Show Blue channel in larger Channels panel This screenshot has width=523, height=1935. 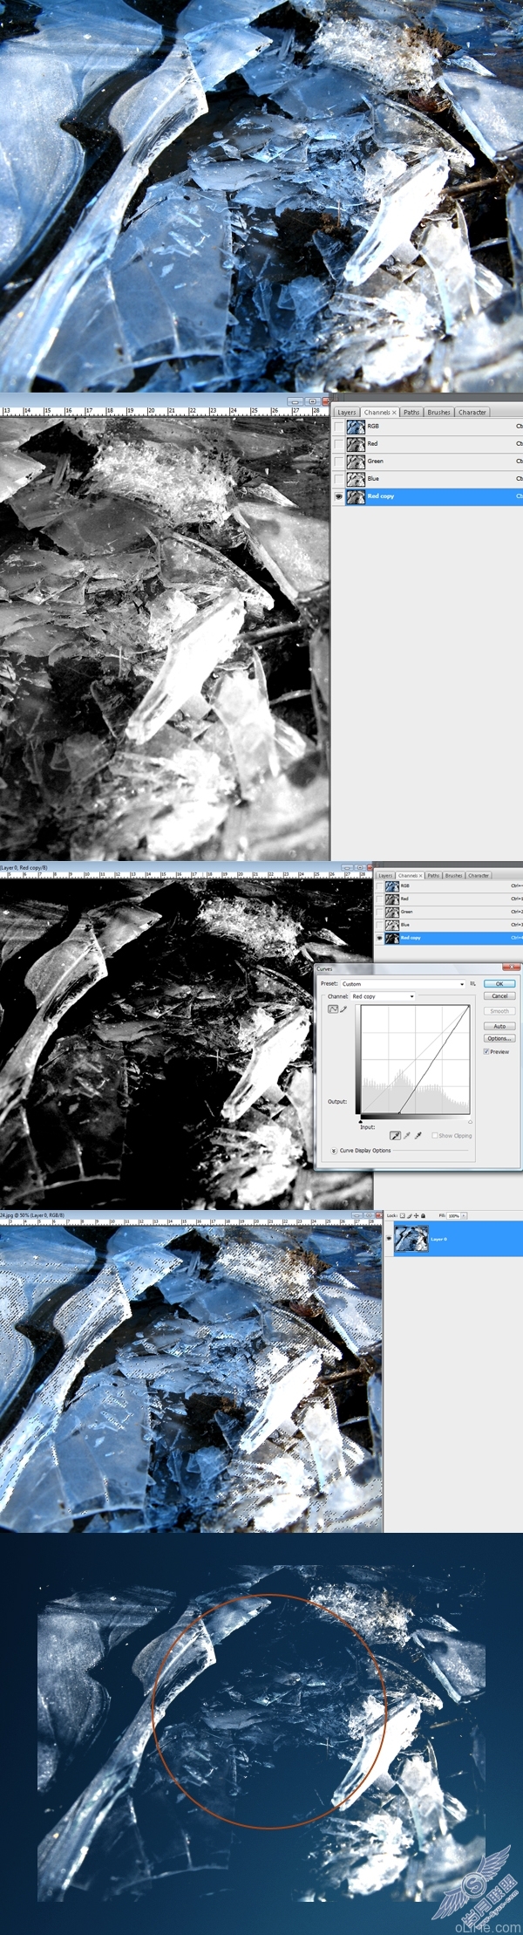pos(339,479)
